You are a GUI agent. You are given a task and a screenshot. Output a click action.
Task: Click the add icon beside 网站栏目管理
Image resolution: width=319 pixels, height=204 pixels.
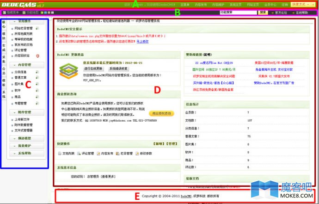(37, 29)
